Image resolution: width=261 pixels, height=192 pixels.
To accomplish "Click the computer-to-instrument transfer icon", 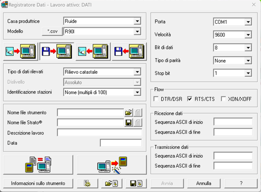I will click(x=93, y=52).
